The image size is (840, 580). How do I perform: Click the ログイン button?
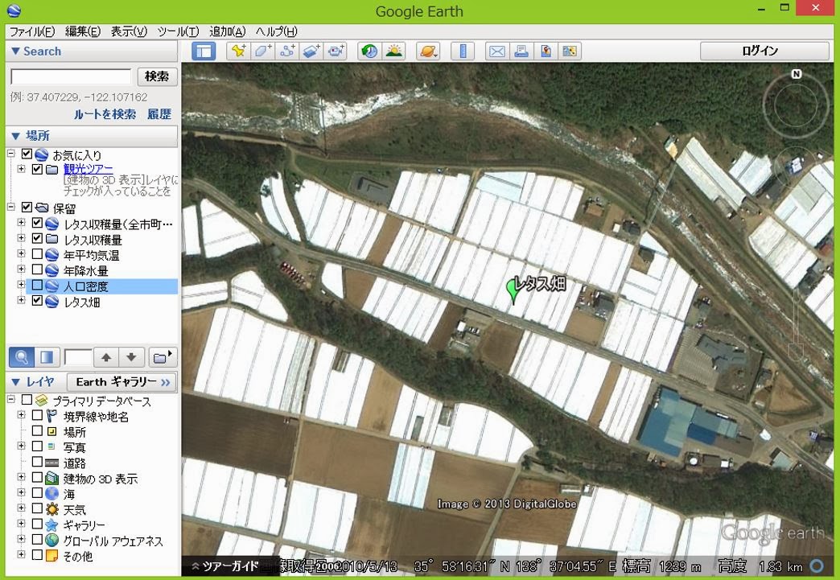tap(764, 51)
